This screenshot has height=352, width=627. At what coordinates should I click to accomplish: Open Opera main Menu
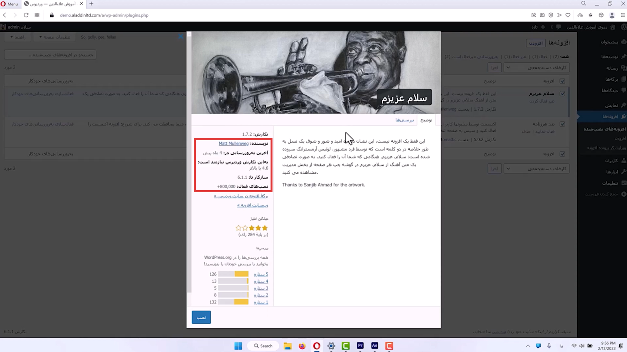(9, 4)
